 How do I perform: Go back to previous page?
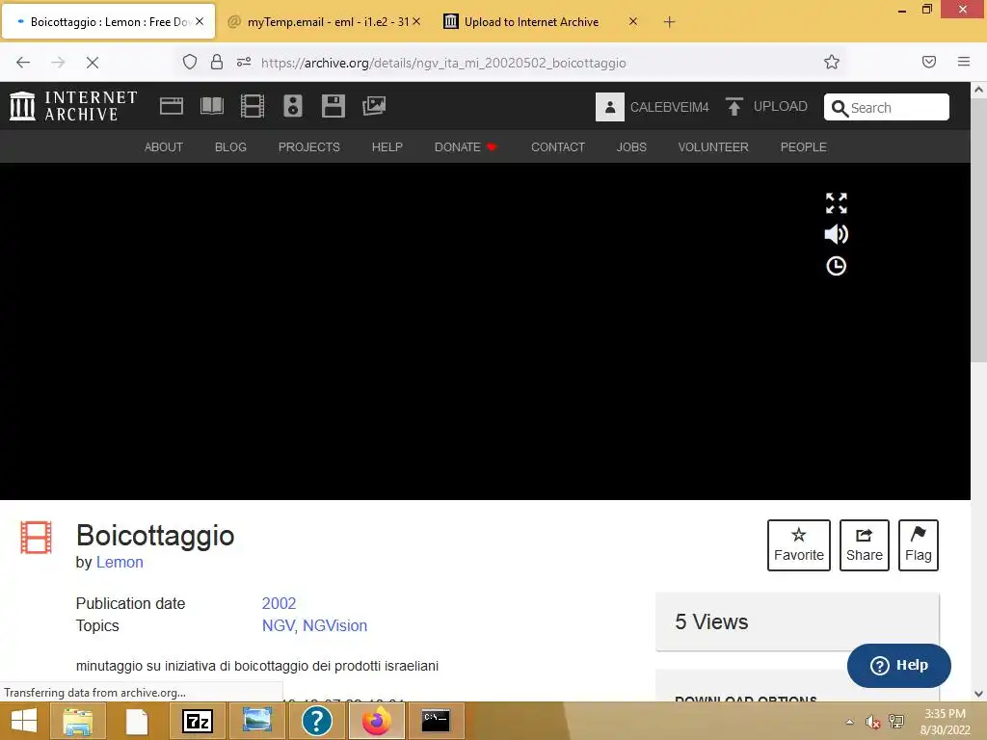coord(23,63)
